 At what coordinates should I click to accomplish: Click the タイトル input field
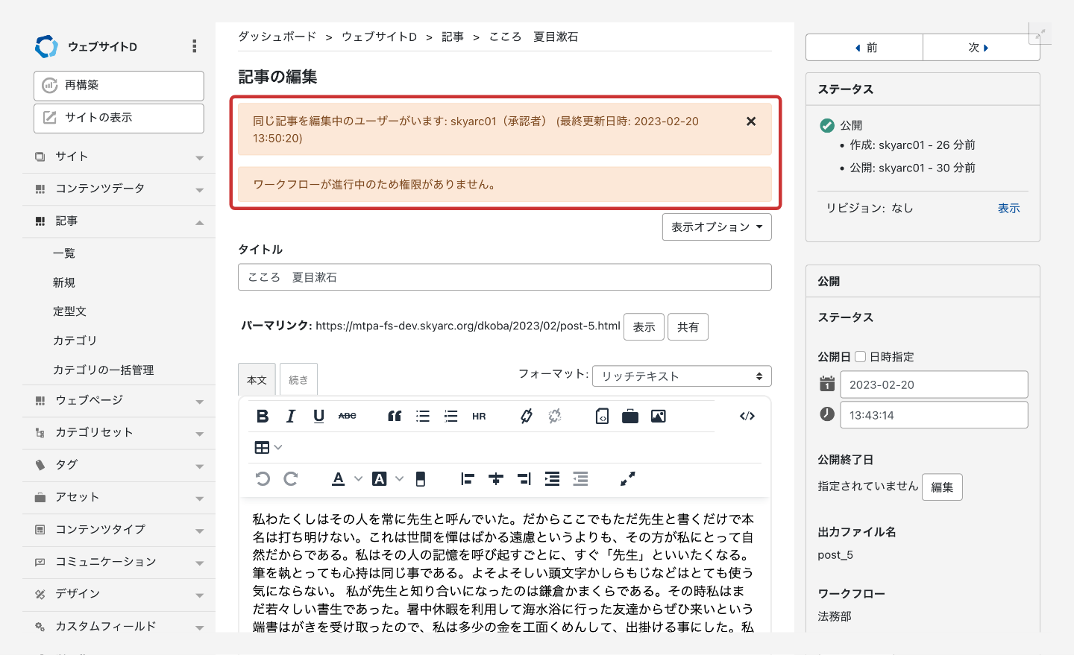(x=504, y=277)
